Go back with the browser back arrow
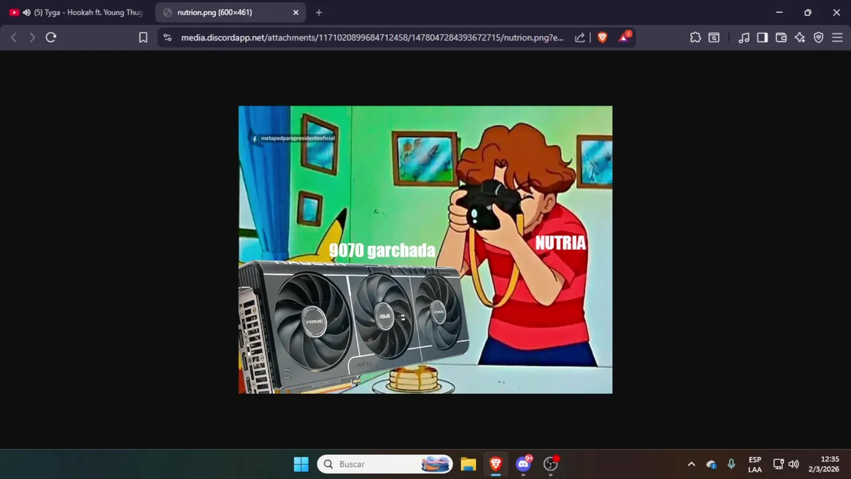This screenshot has width=851, height=479. (13, 38)
